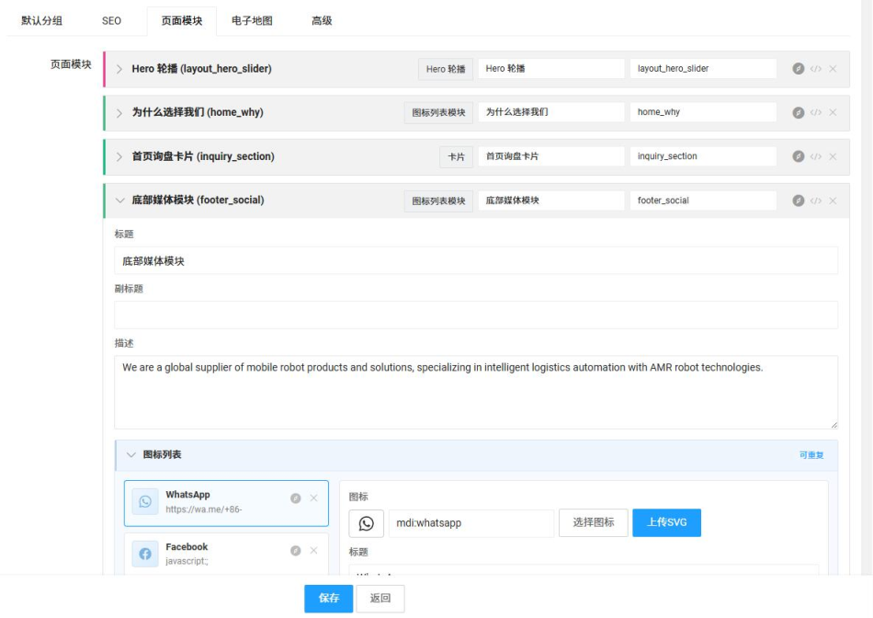Viewport: 873px width, 618px height.
Task: Click the round compass icon in Hero 轮播 row
Action: pyautogui.click(x=799, y=69)
